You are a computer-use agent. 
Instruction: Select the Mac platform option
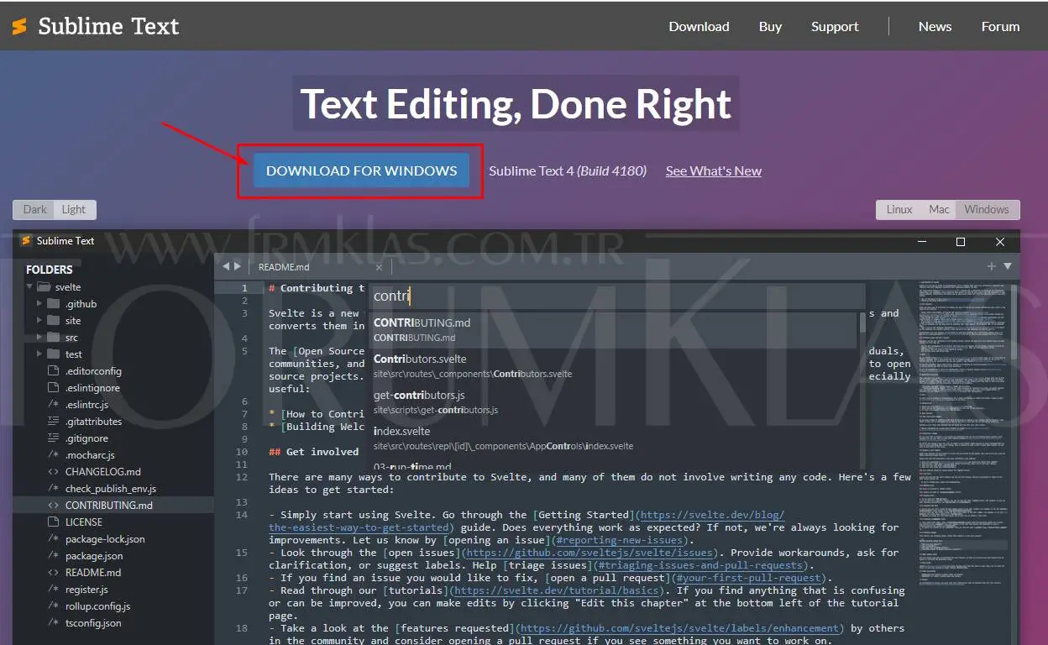click(938, 209)
